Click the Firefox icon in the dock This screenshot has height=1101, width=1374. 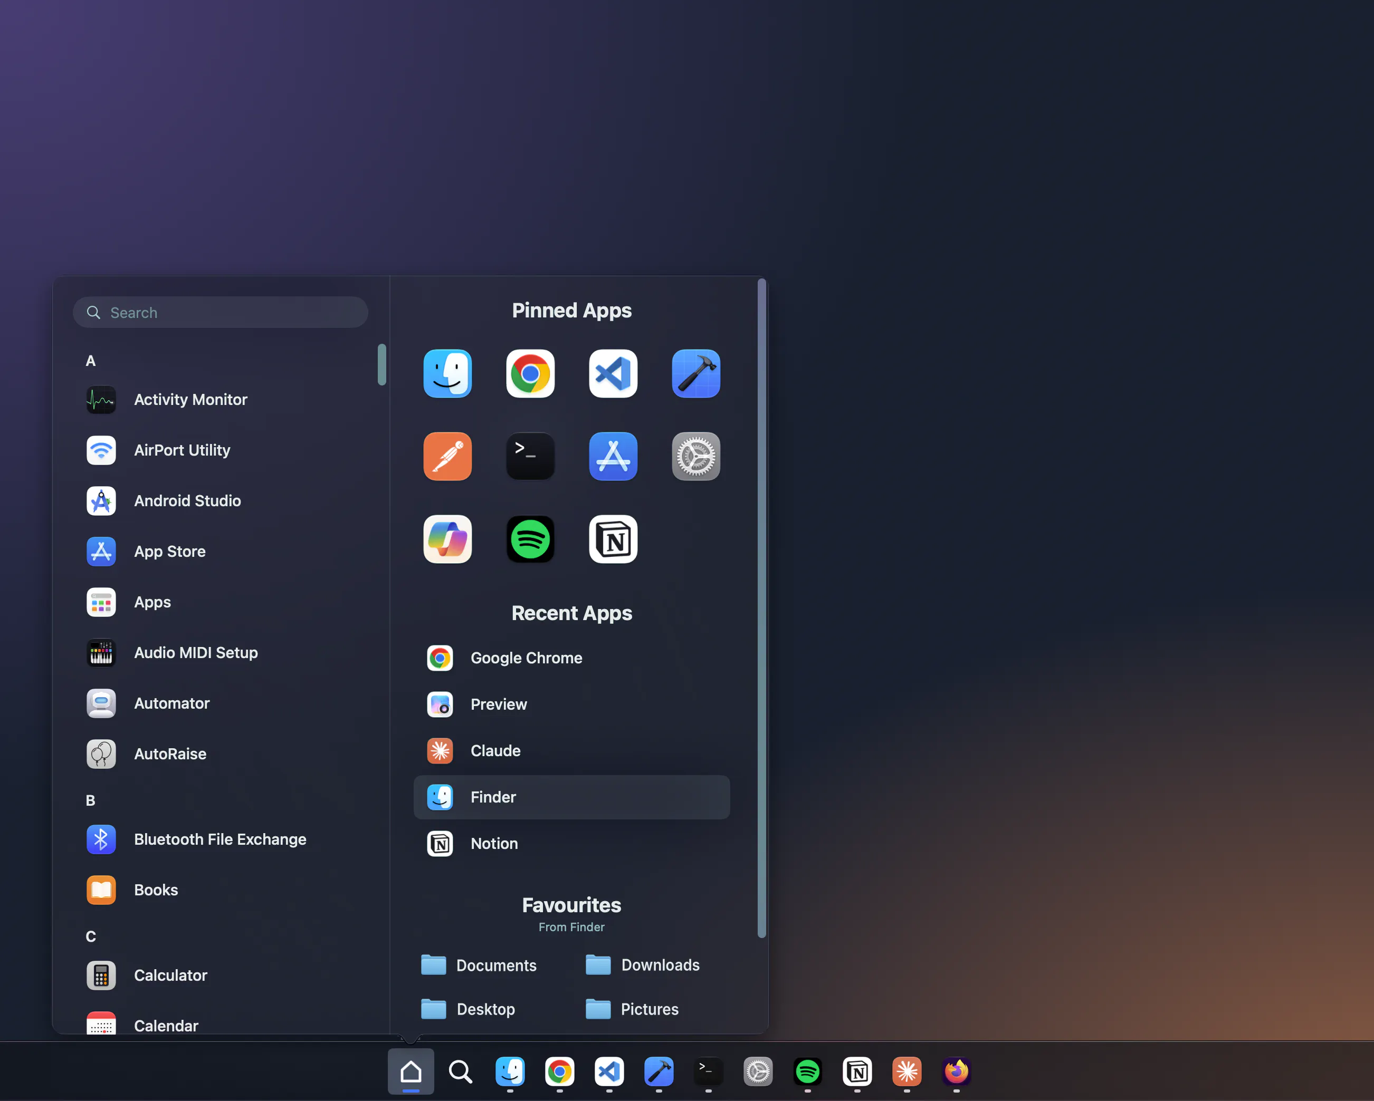coord(956,1071)
